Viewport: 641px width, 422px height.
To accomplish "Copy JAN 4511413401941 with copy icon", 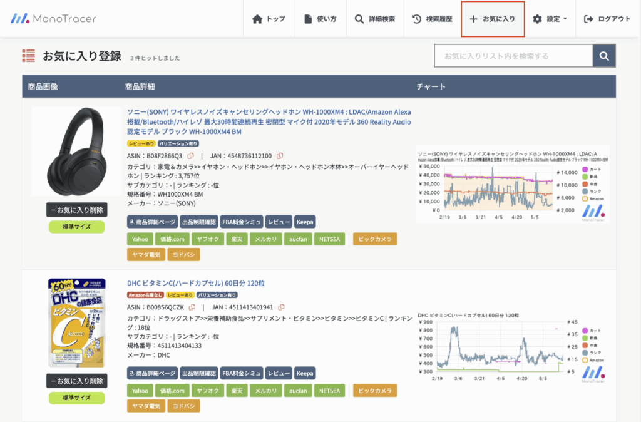I will [x=281, y=307].
